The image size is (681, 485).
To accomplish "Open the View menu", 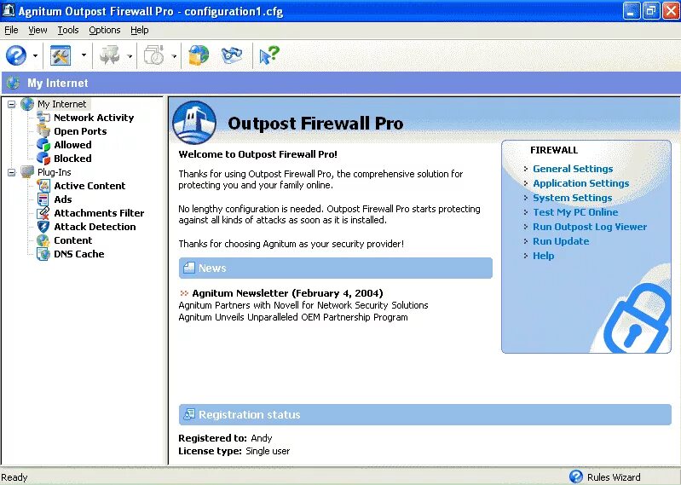I will click(38, 30).
